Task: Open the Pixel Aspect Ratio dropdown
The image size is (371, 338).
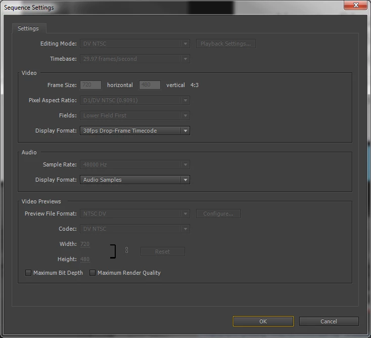Action: pyautogui.click(x=135, y=100)
